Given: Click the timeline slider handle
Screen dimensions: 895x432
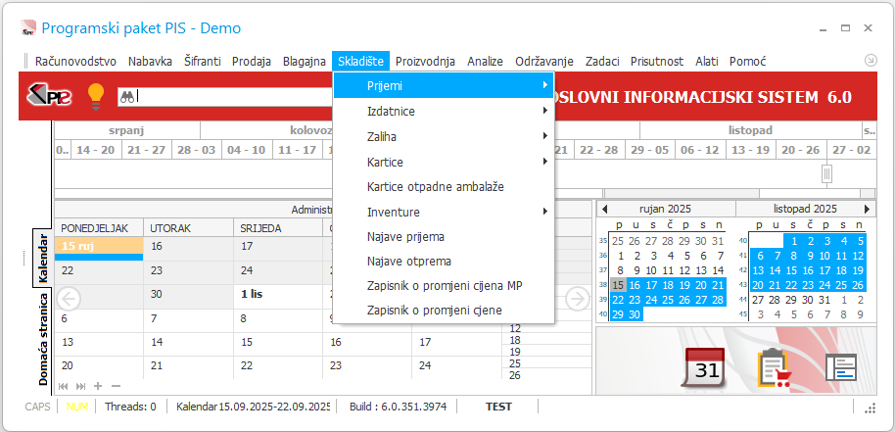Looking at the screenshot, I should click(827, 173).
